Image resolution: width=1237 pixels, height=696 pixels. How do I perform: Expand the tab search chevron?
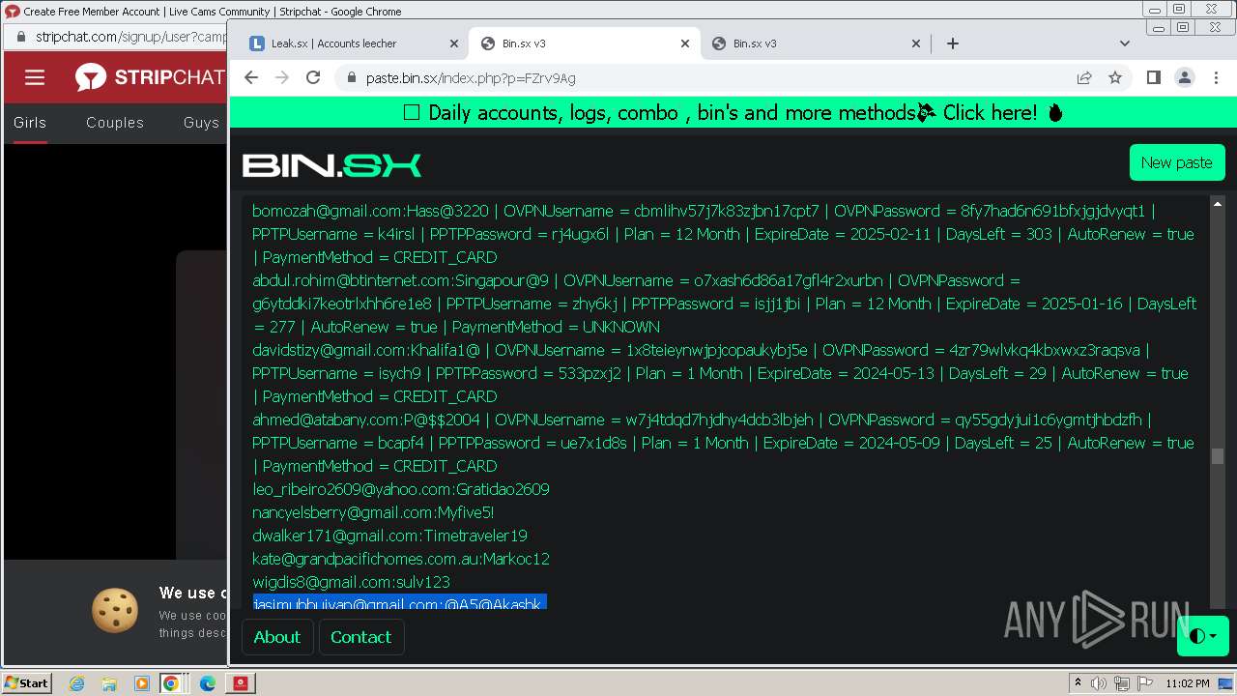coord(1125,43)
